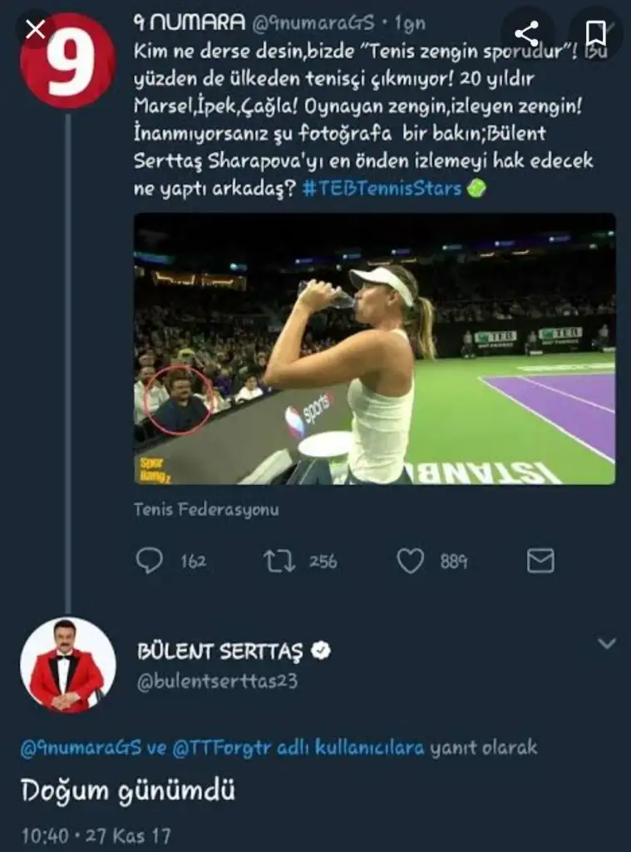Select the BÜLENT SERTTAŞ display name

[220, 651]
